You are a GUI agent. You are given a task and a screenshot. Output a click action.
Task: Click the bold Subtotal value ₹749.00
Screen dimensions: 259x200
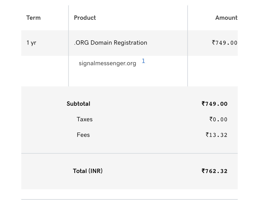pos(214,104)
